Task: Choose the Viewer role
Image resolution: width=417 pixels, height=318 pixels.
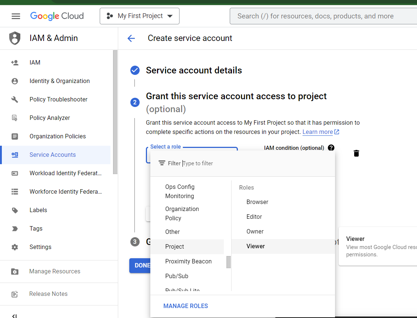Action: tap(256, 246)
